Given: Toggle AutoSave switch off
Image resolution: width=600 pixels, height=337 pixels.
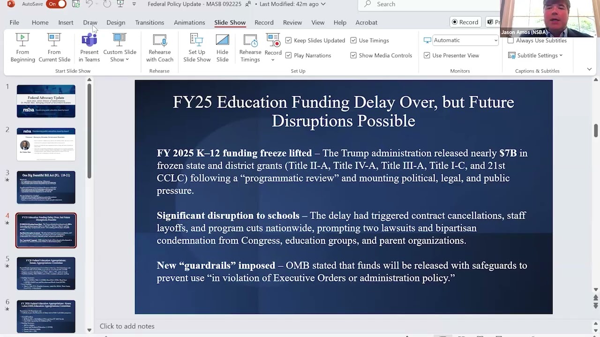Looking at the screenshot, I should tap(56, 4).
